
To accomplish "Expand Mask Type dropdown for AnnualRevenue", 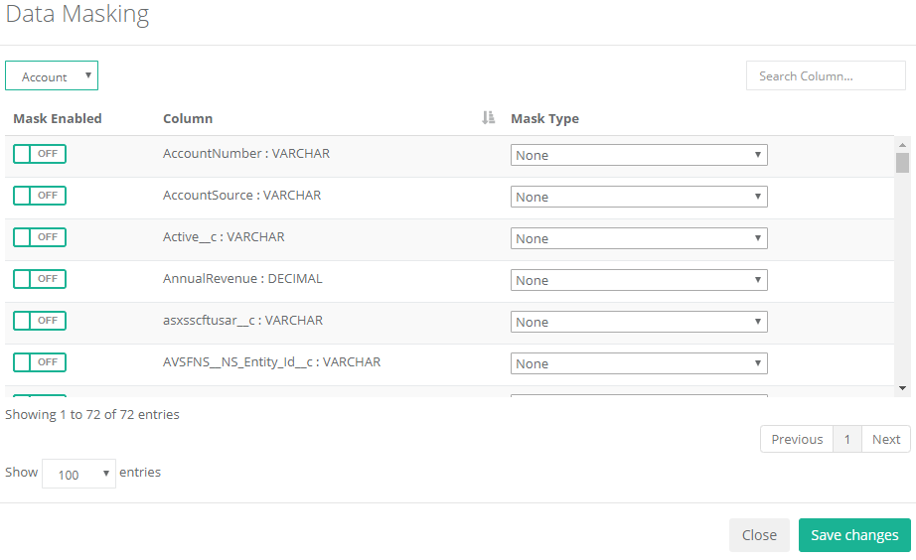I will [x=639, y=281].
